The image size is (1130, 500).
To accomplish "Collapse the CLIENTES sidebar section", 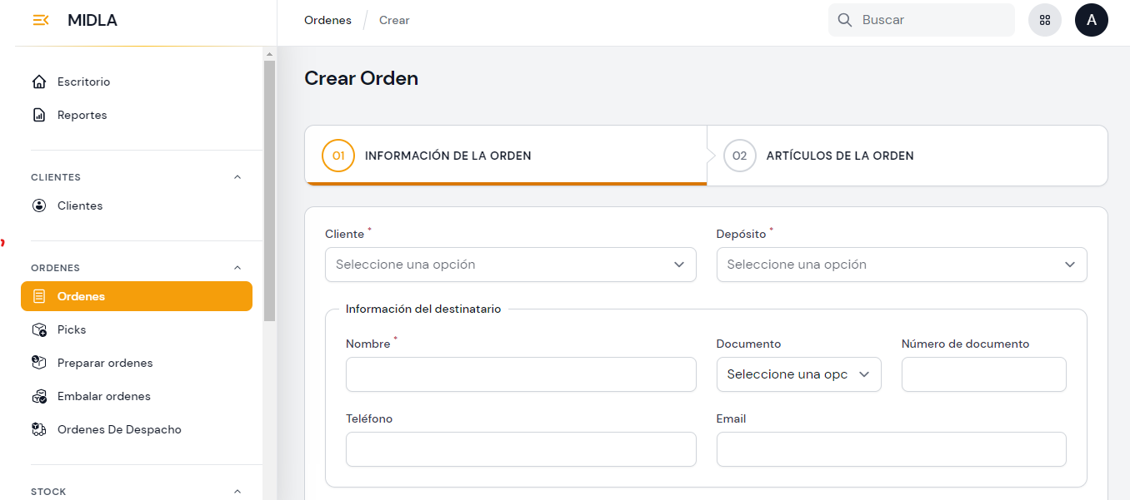I will point(237,177).
